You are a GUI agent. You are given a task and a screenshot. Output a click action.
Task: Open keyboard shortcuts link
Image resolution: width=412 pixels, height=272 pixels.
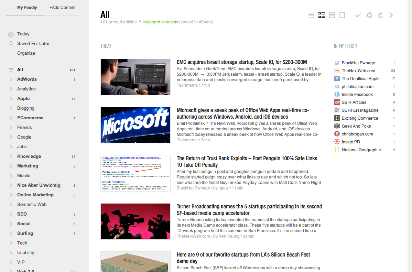point(160,22)
